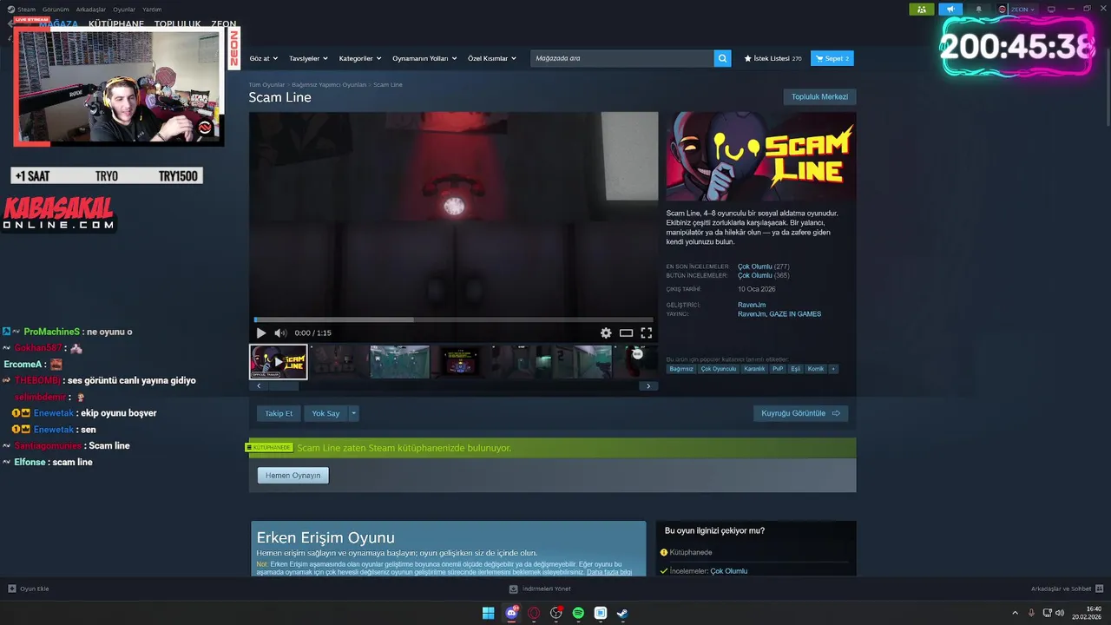Open the İstek Listesi wishlist star link

pyautogui.click(x=772, y=58)
